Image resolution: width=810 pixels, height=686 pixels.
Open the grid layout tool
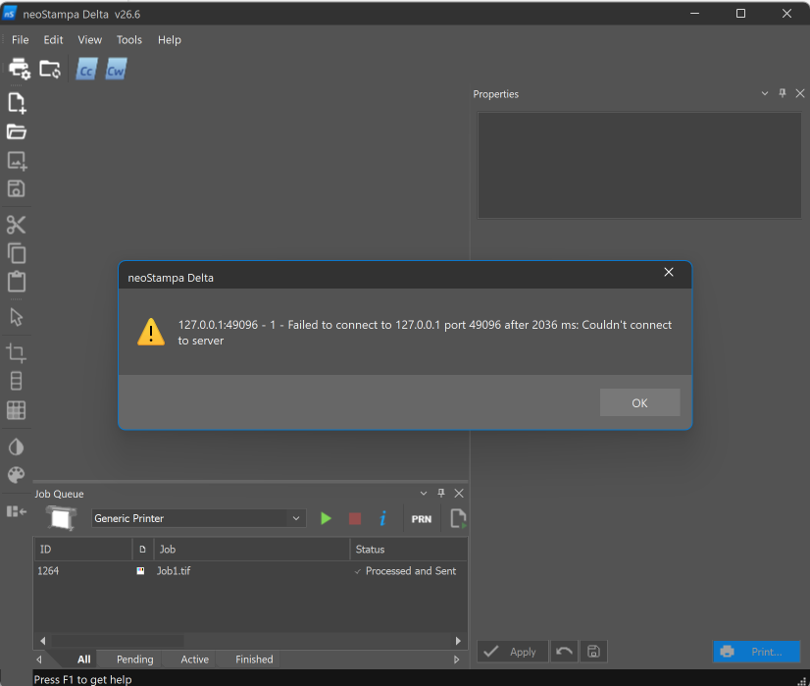(16, 410)
